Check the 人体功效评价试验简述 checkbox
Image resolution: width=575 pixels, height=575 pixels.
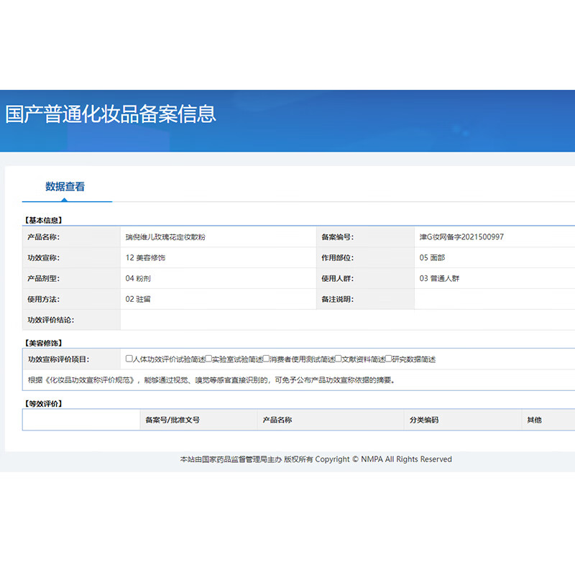(x=129, y=359)
